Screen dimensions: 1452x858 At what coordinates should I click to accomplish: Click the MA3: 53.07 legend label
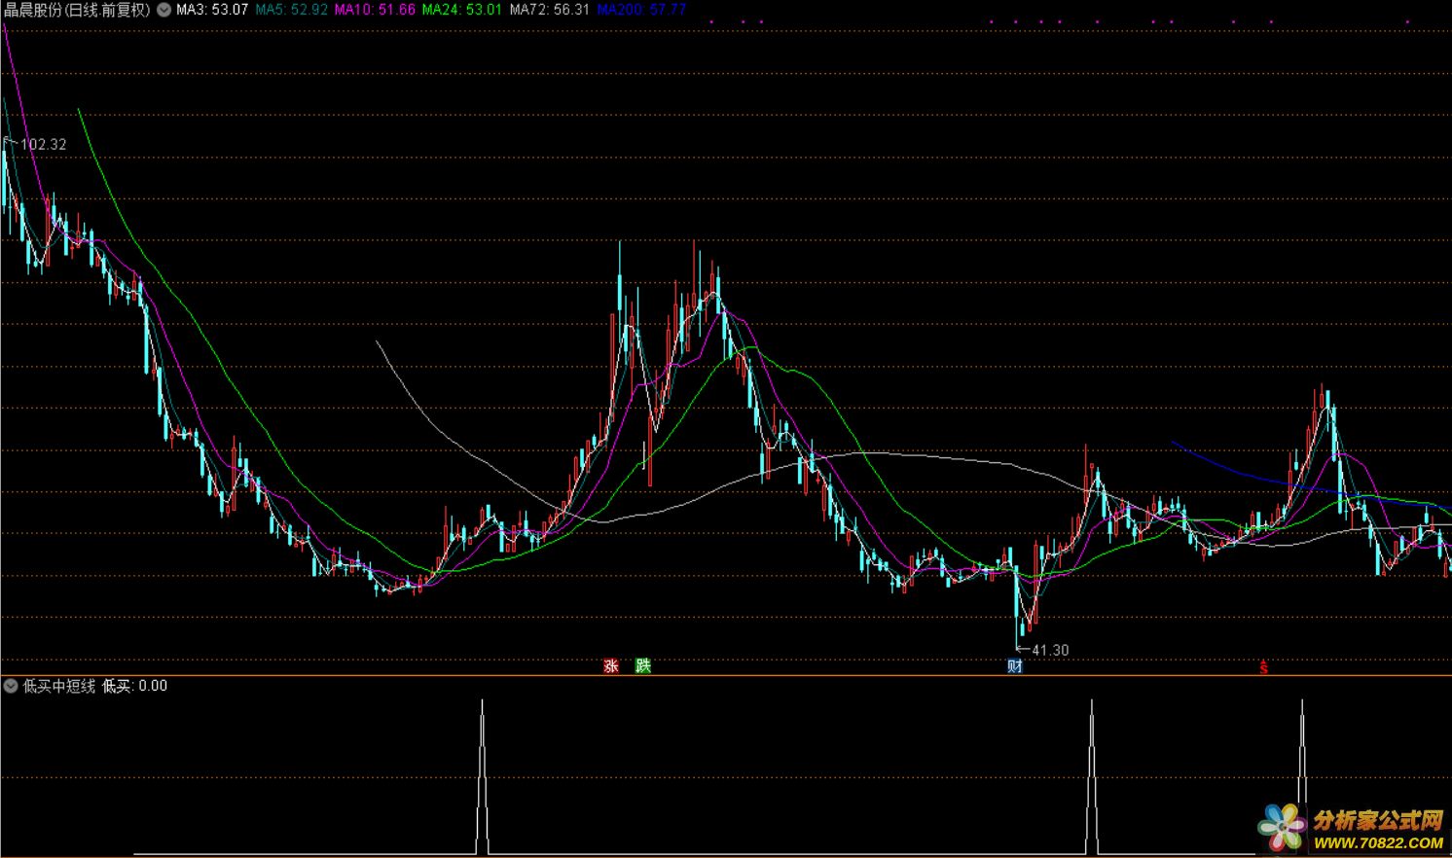point(211,10)
